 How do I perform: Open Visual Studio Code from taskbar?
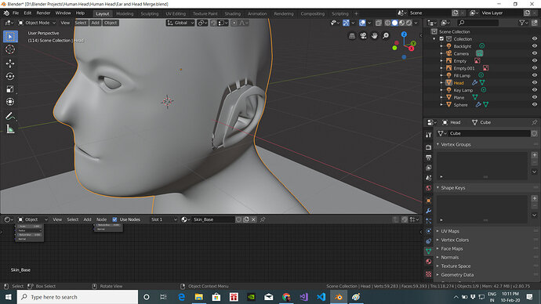pos(321,297)
